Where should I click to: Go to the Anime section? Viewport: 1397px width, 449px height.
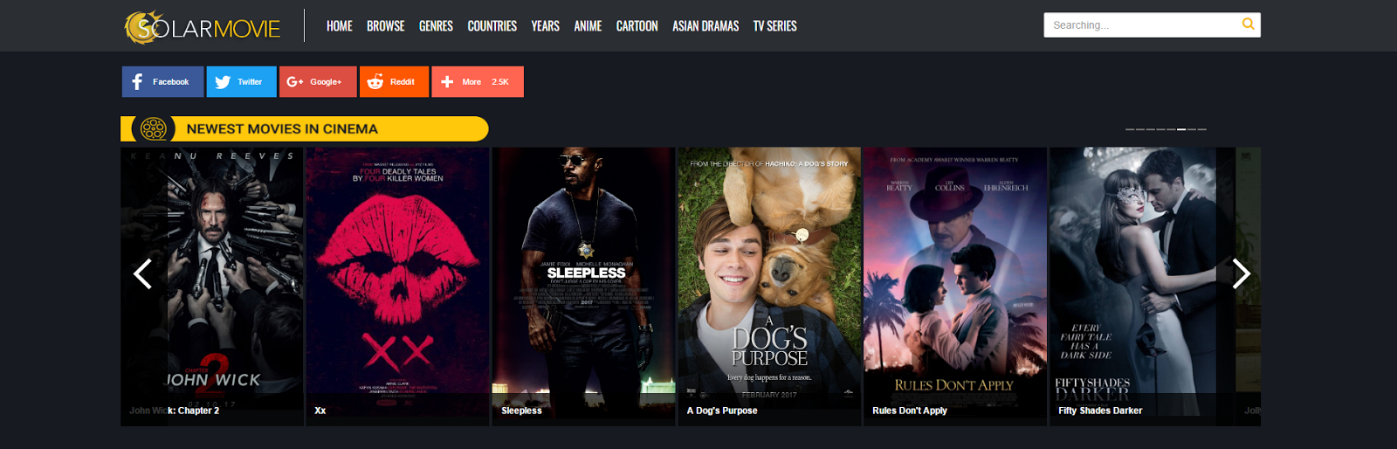(588, 26)
